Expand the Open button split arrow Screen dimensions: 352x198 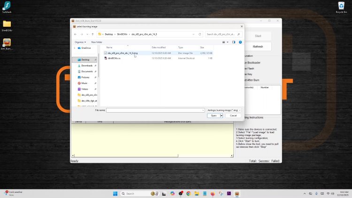[x=222, y=115]
